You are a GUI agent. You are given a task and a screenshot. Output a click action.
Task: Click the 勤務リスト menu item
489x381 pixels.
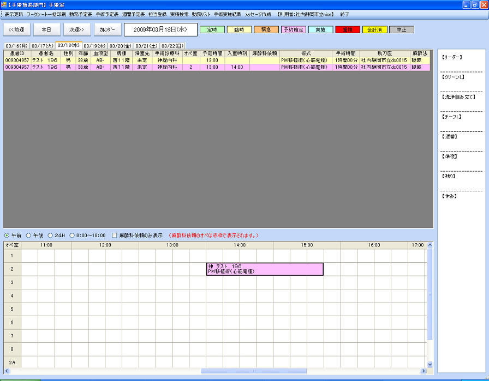point(201,14)
